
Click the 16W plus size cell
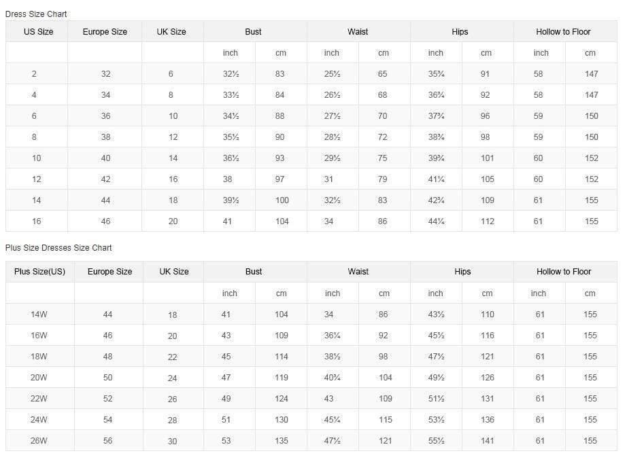tap(39, 336)
